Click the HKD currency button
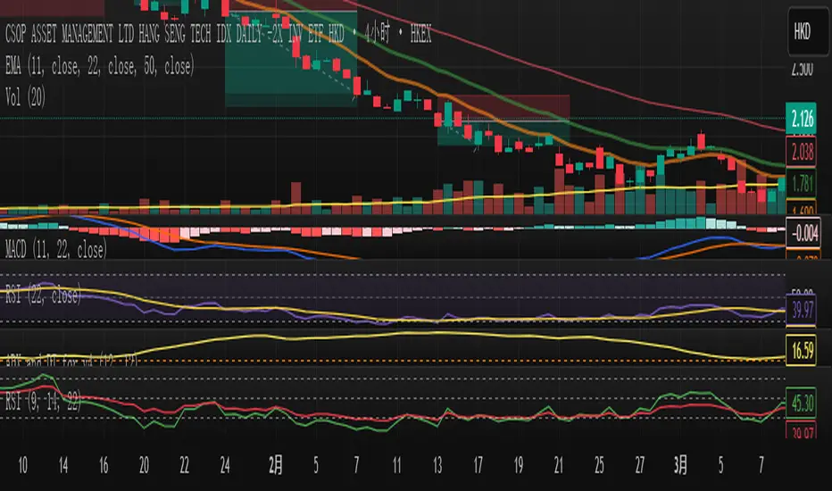The width and height of the screenshot is (832, 491). [802, 32]
